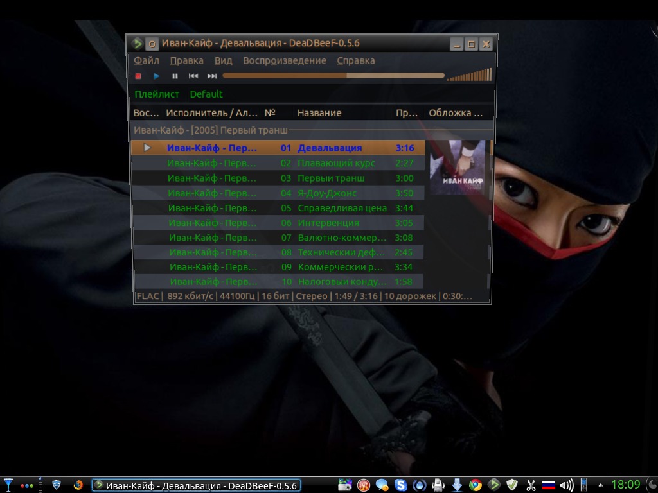Image resolution: width=658 pixels, height=493 pixels.
Task: Sort by the Исполнитель / Ал… column header
Action: pos(212,113)
